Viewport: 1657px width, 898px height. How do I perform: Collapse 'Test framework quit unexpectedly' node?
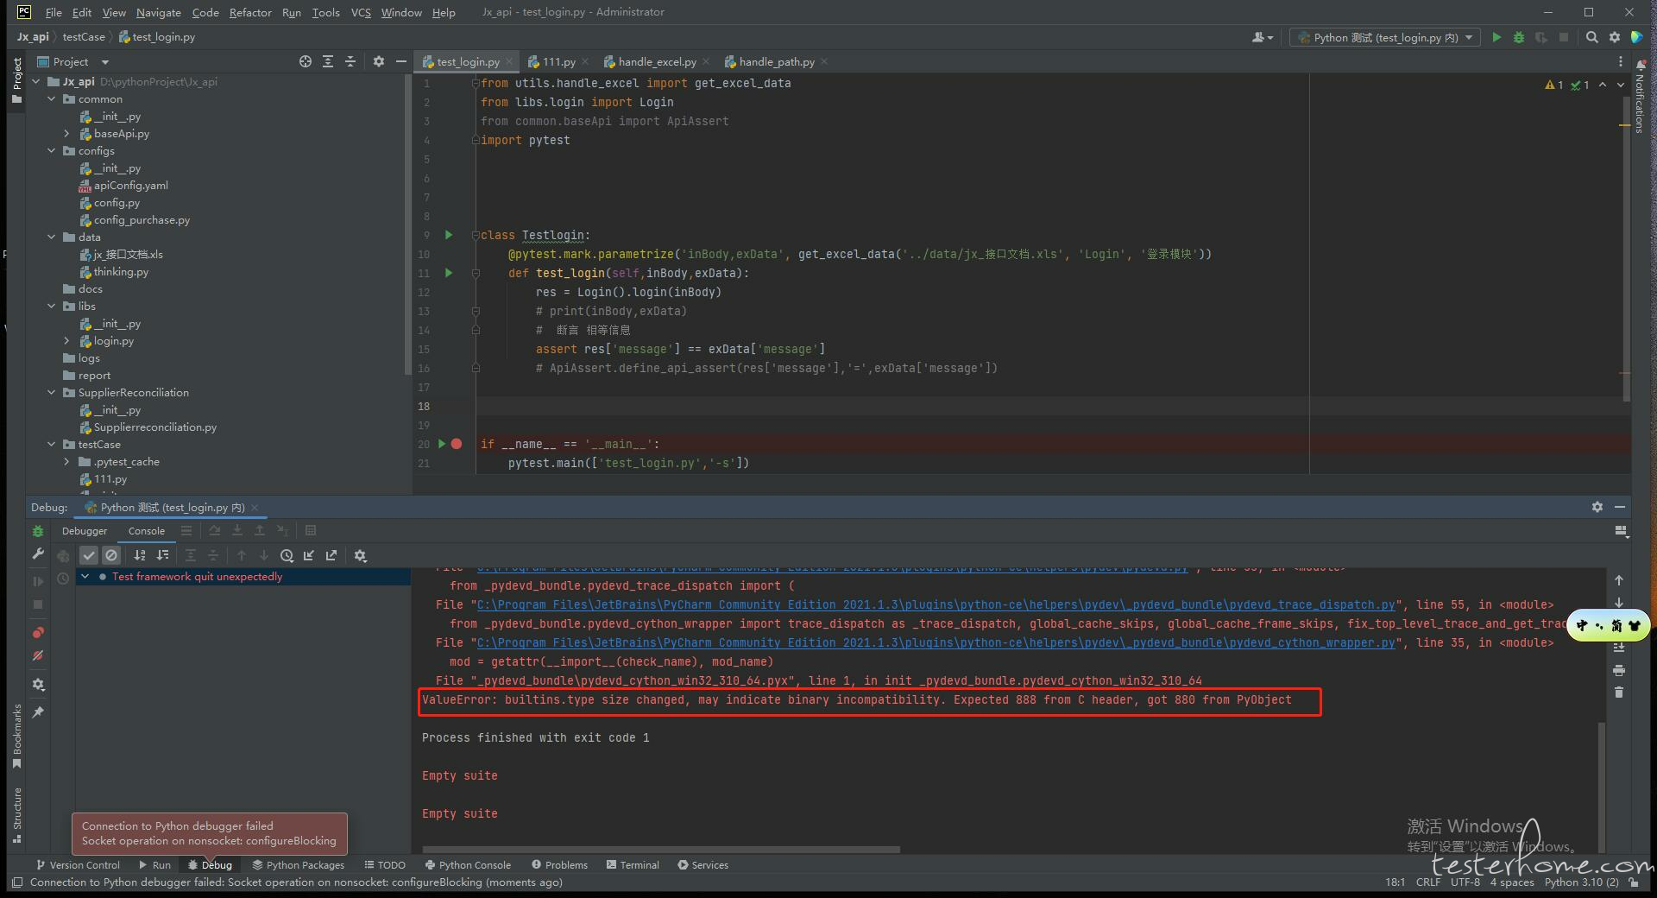(85, 576)
